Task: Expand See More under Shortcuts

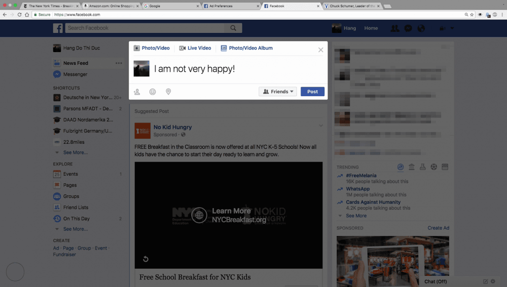Action: (x=75, y=152)
